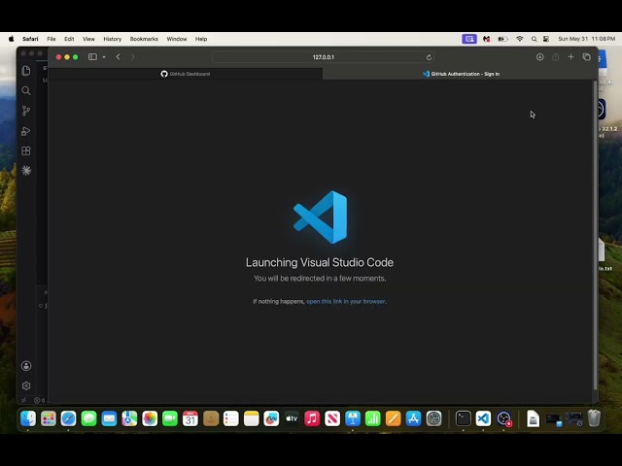Open Messages from Dock
Viewport: 622px width, 466px height.
pos(88,418)
